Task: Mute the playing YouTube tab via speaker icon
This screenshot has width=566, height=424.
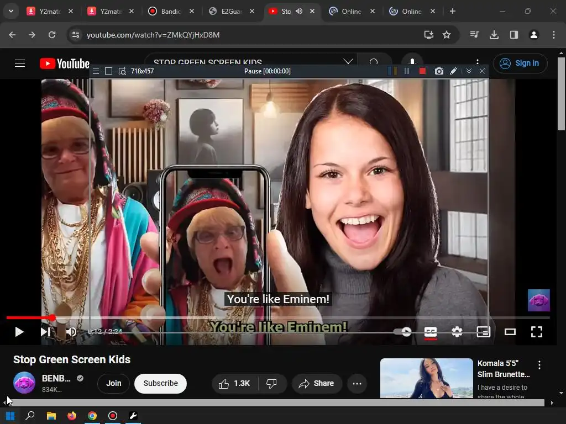Action: click(299, 11)
